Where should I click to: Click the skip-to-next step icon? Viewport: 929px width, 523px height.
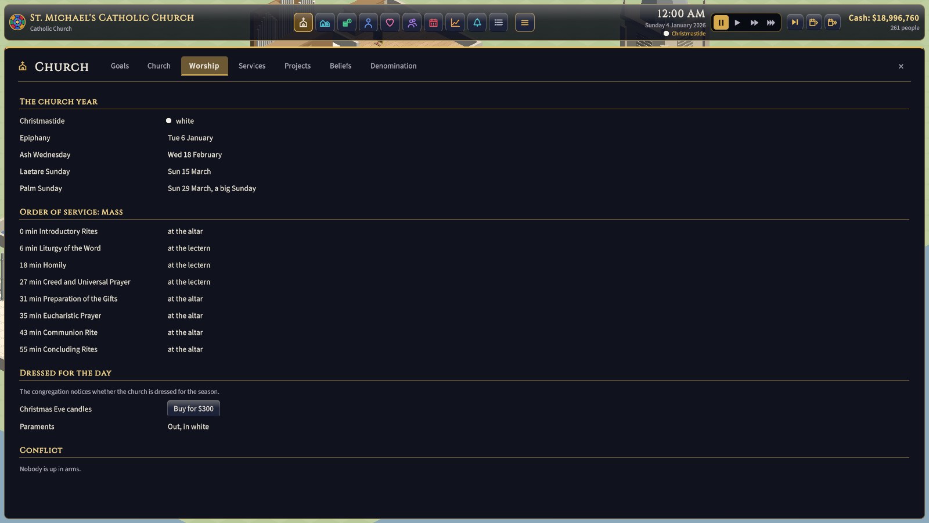click(795, 23)
